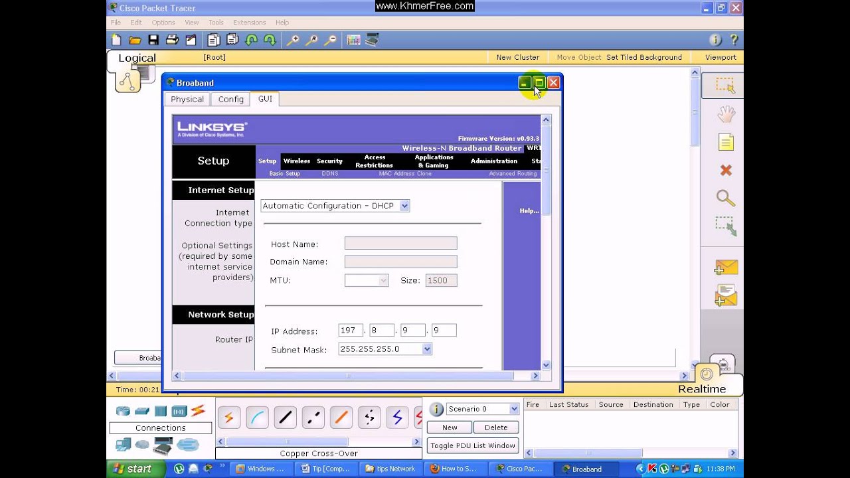Image resolution: width=850 pixels, height=478 pixels.
Task: Print the workspace with printer icon
Action: tap(172, 40)
